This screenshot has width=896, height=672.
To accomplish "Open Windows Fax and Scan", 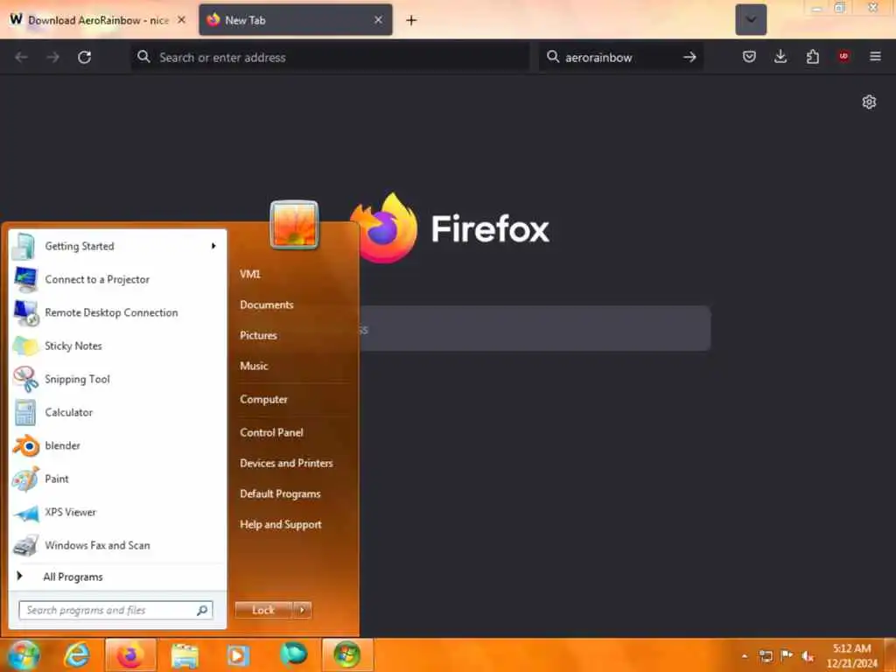I will pyautogui.click(x=118, y=545).
